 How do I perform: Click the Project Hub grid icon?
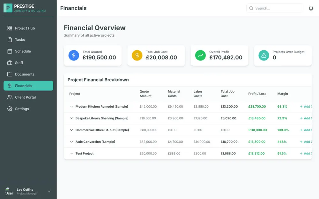(x=10, y=28)
